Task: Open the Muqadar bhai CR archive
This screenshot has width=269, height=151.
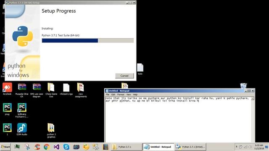Action: (x=22, y=90)
